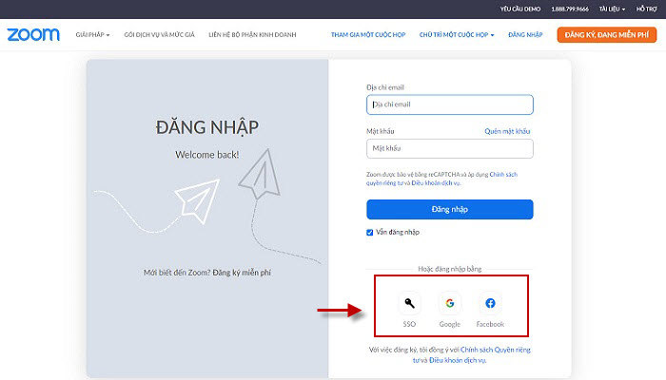This screenshot has width=666, height=380.
Task: Focus the Mật khẩu password field
Action: (450, 149)
